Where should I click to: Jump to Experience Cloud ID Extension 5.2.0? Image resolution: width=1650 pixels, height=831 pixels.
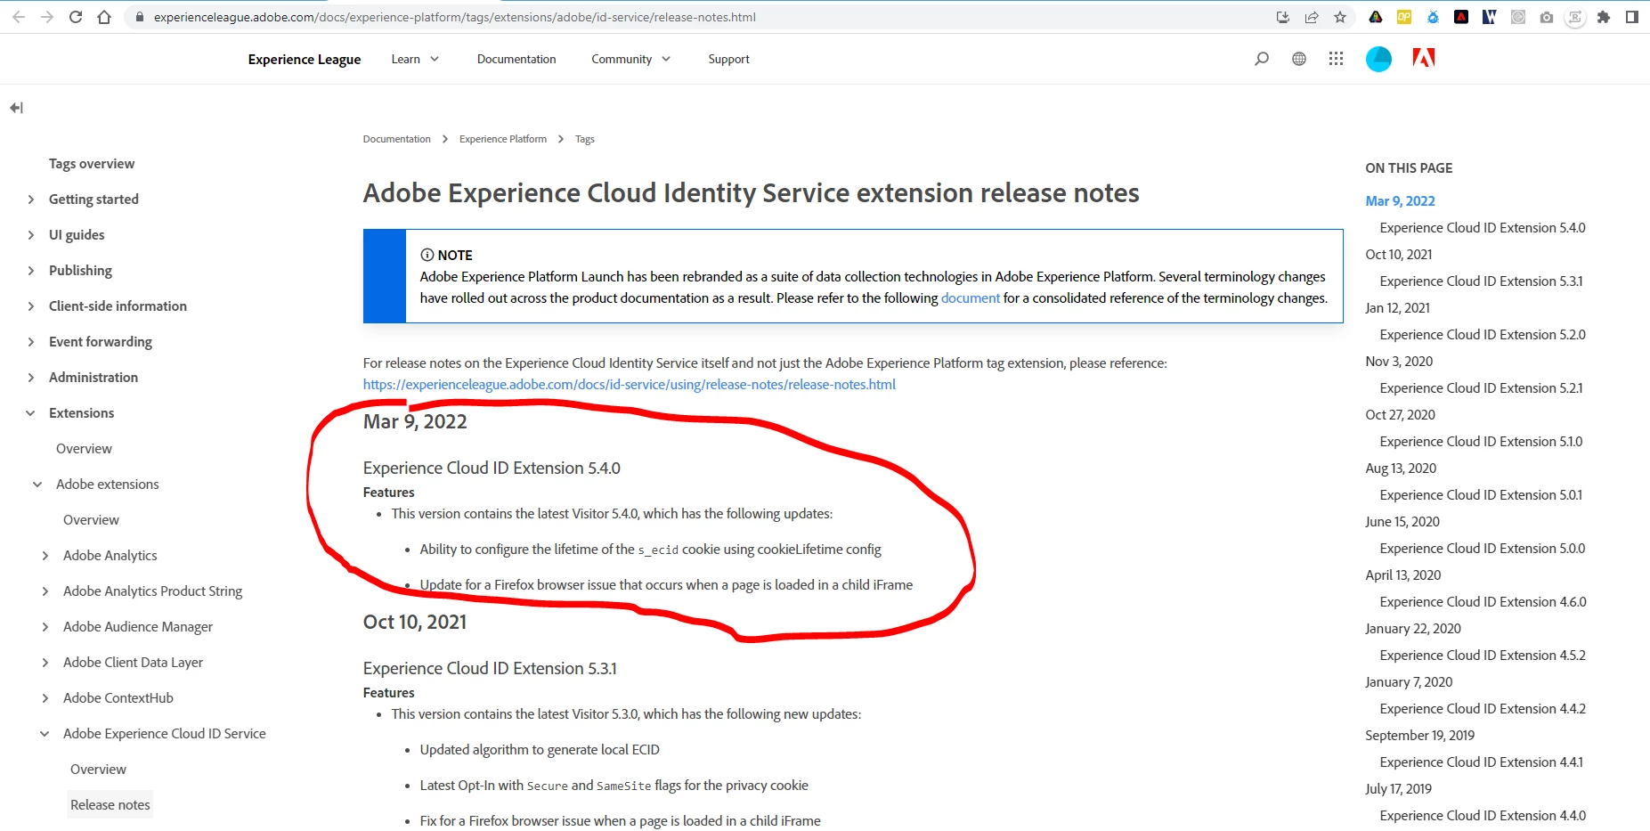[1483, 335]
